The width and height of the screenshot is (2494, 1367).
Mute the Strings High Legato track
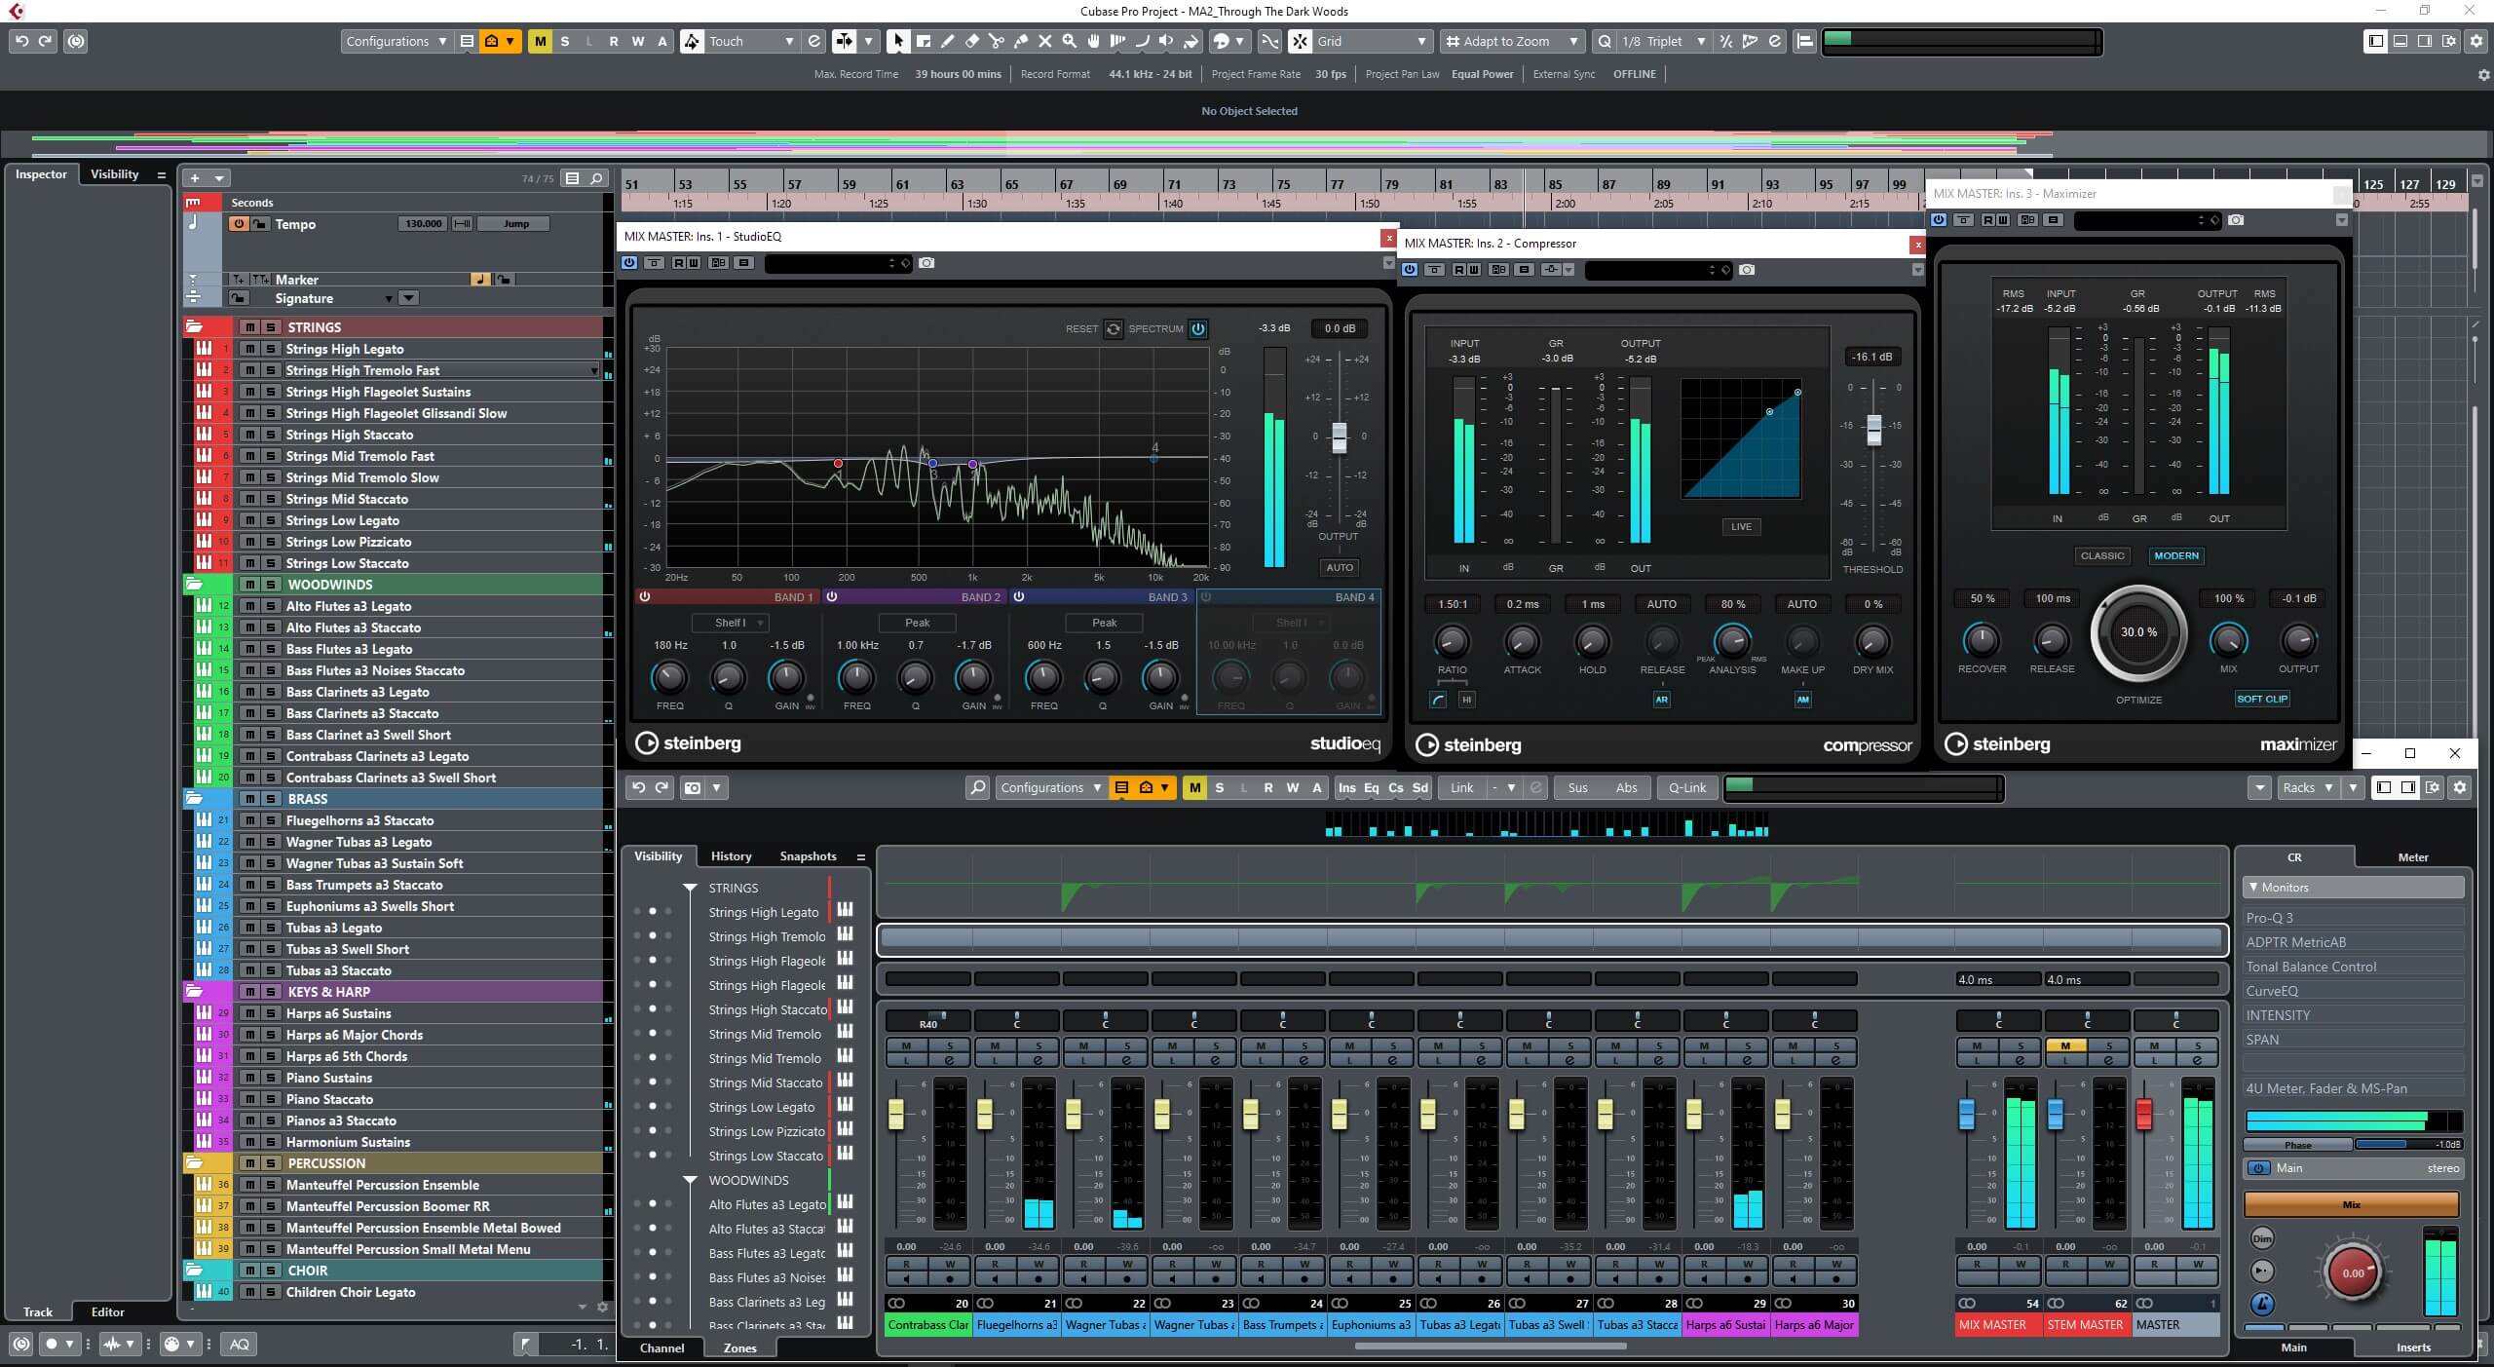[x=250, y=349]
